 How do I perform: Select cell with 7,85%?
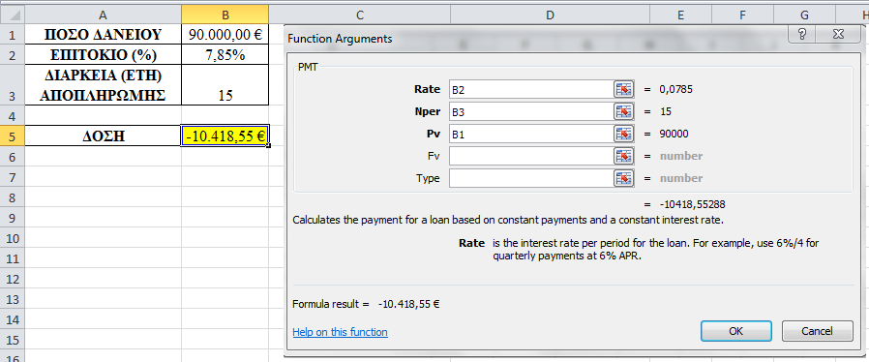(x=225, y=55)
